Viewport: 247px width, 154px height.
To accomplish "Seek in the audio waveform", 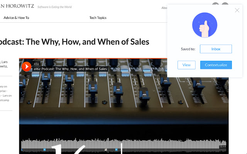I will pos(123,143).
